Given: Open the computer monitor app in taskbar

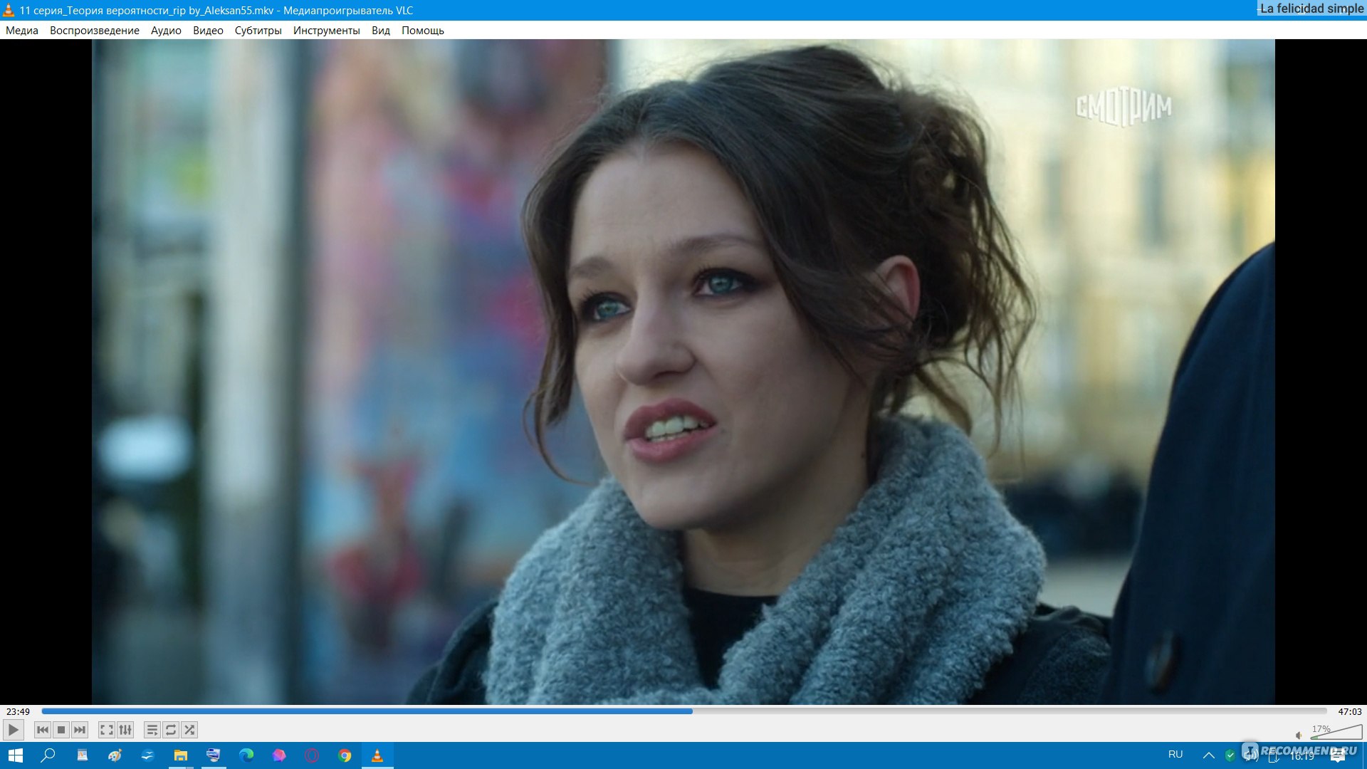Looking at the screenshot, I should (214, 755).
